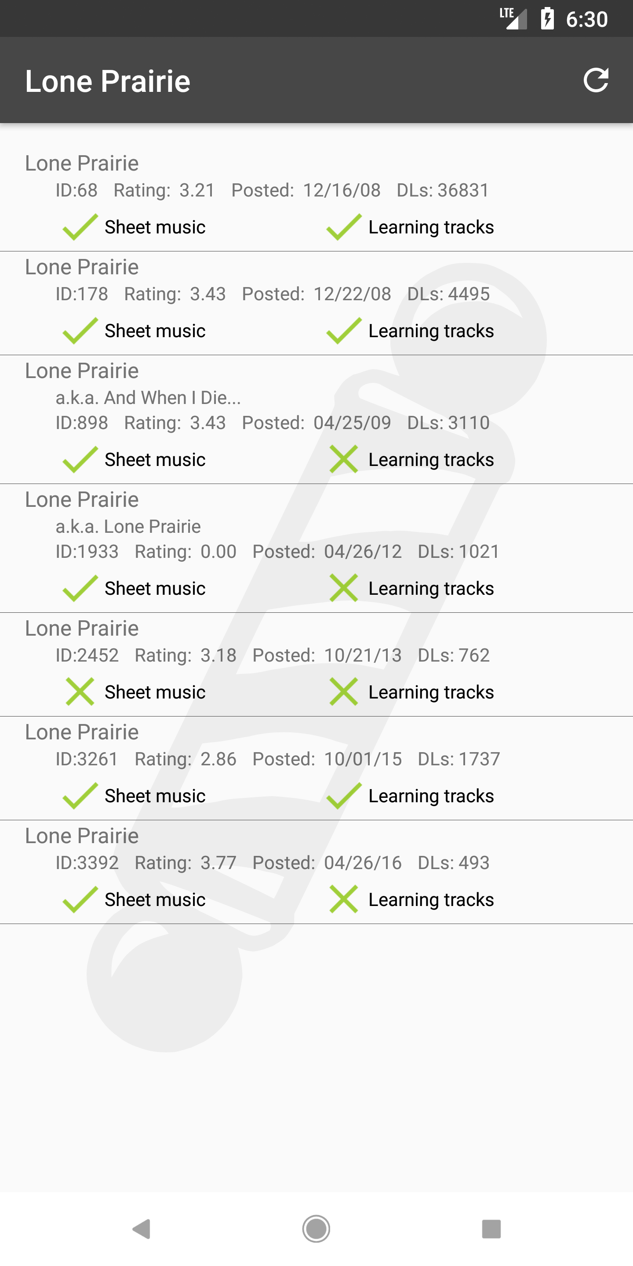Screen dimensions: 633x1266
Task: Tap the Lone Prairie header title
Action: click(x=108, y=81)
